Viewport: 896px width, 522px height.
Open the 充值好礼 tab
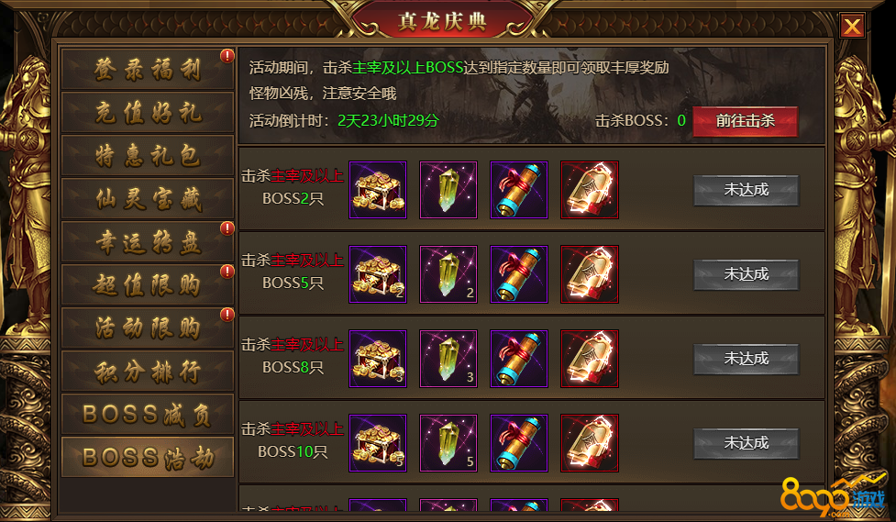click(148, 113)
